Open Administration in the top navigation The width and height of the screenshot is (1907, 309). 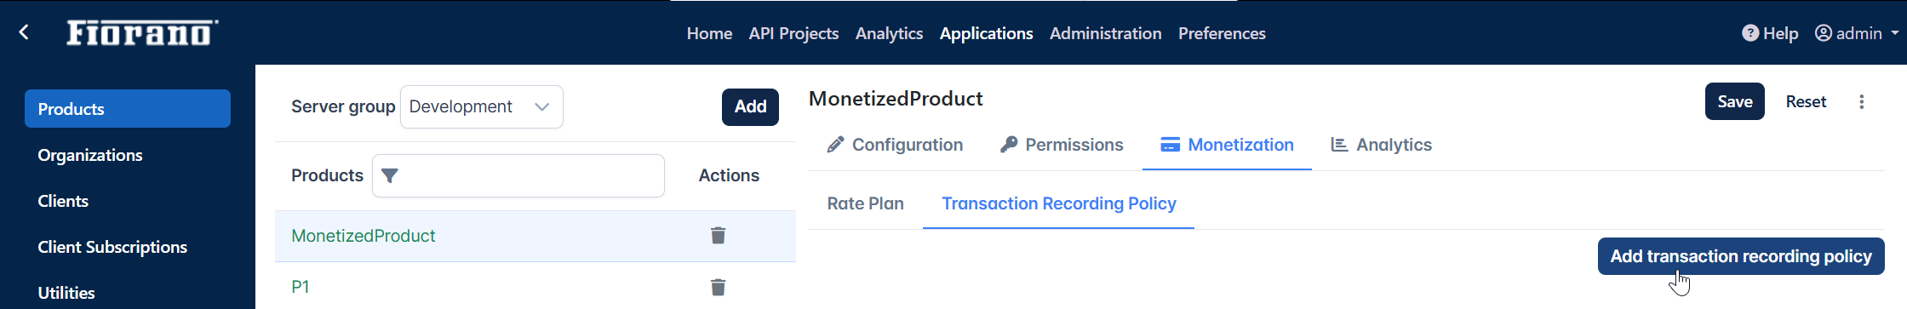pos(1105,33)
